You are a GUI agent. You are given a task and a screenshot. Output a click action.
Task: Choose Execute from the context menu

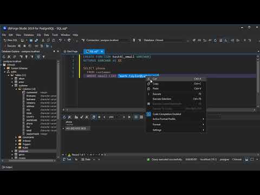click(176, 94)
